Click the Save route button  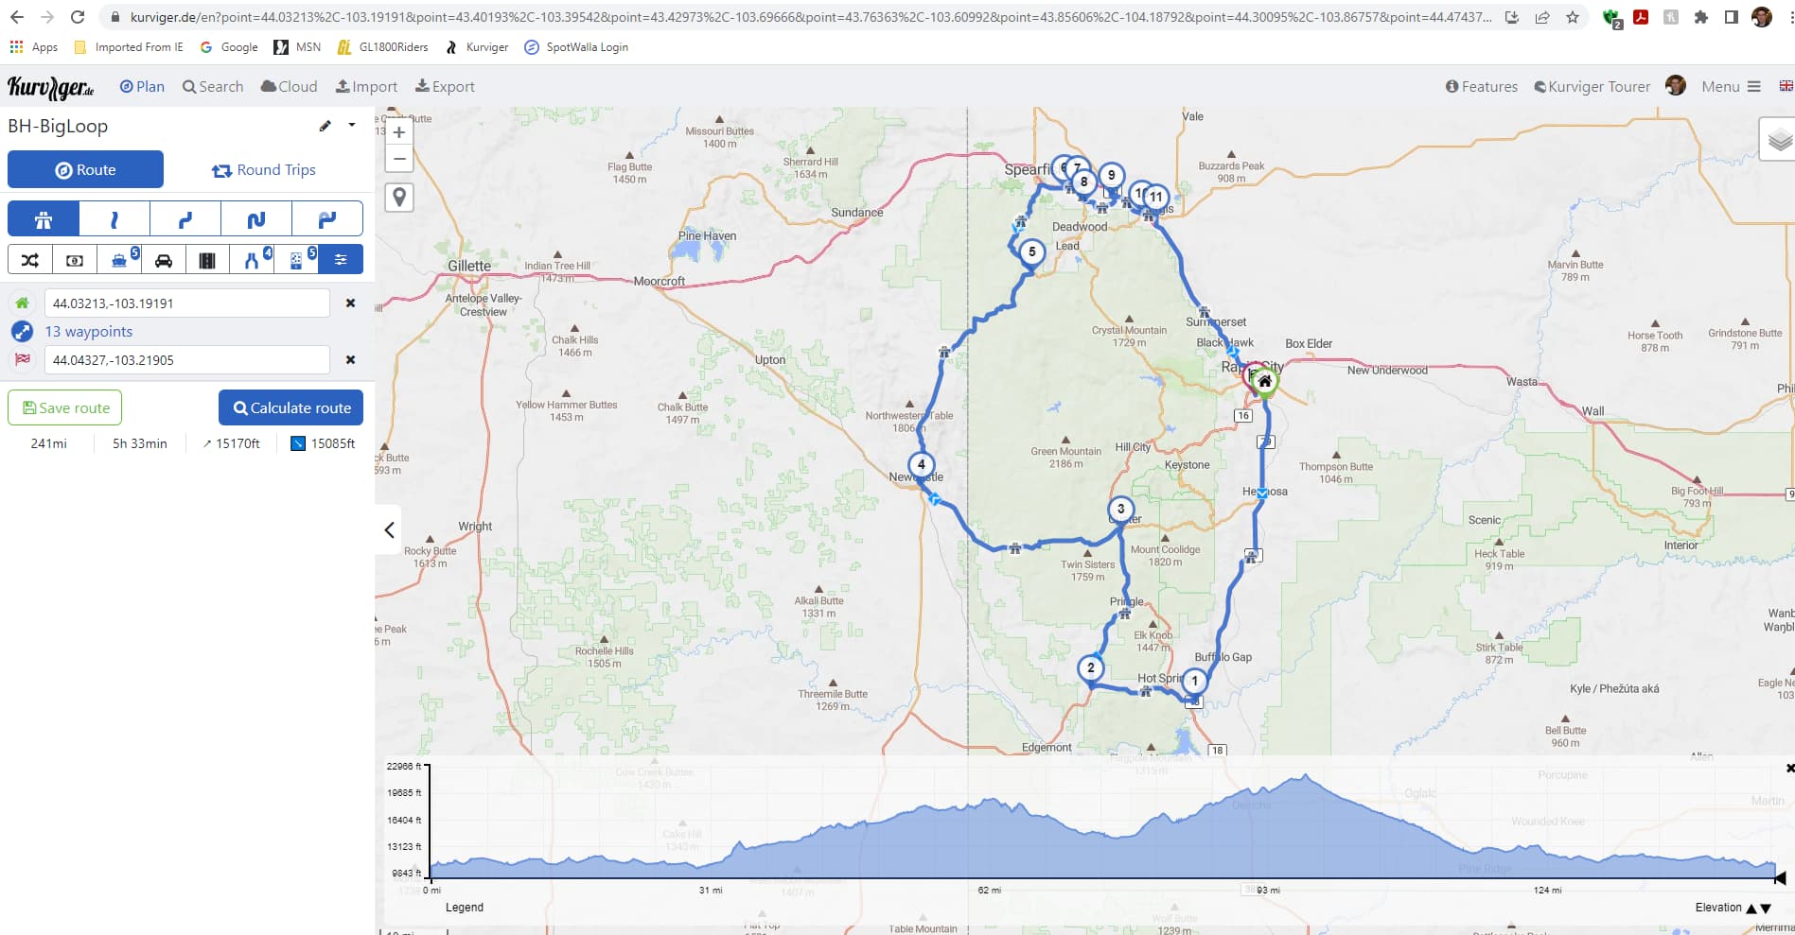(65, 407)
